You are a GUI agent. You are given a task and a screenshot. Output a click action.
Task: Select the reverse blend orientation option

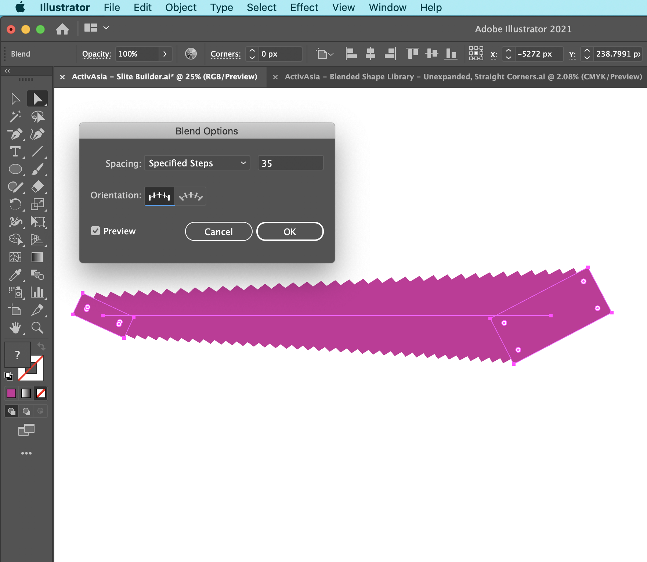pos(191,196)
